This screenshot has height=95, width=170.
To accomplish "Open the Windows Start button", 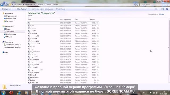I will coord(3,93).
